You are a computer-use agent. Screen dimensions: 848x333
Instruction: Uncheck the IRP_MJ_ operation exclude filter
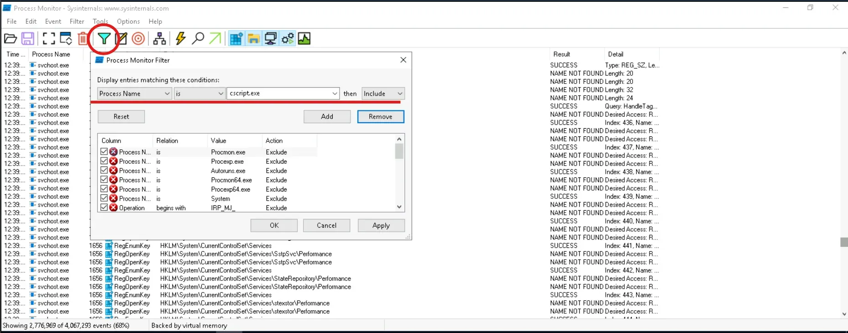coord(104,208)
